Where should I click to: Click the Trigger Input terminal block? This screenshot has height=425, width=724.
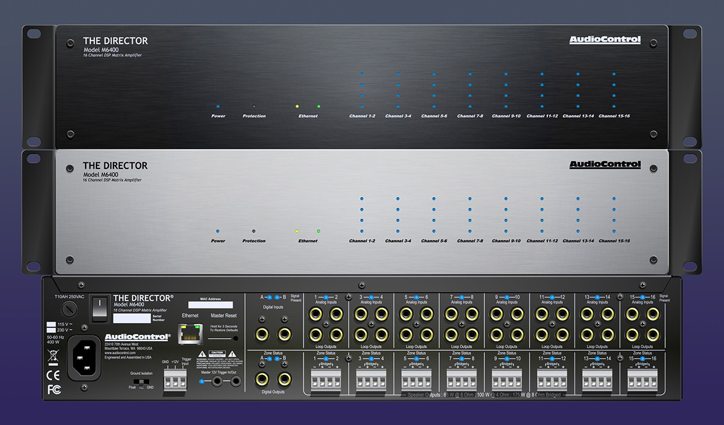(174, 380)
